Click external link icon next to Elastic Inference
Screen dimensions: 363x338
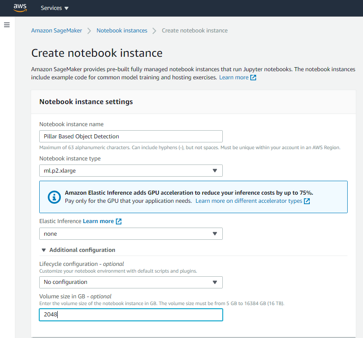119,221
